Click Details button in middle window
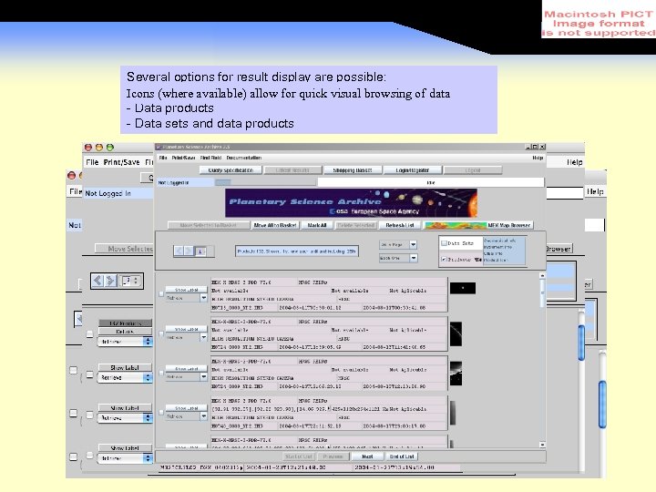Viewport: 656px width, 492px height. (125, 332)
